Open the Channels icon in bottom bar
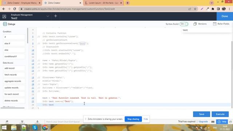The image size is (233, 131). 22,122
